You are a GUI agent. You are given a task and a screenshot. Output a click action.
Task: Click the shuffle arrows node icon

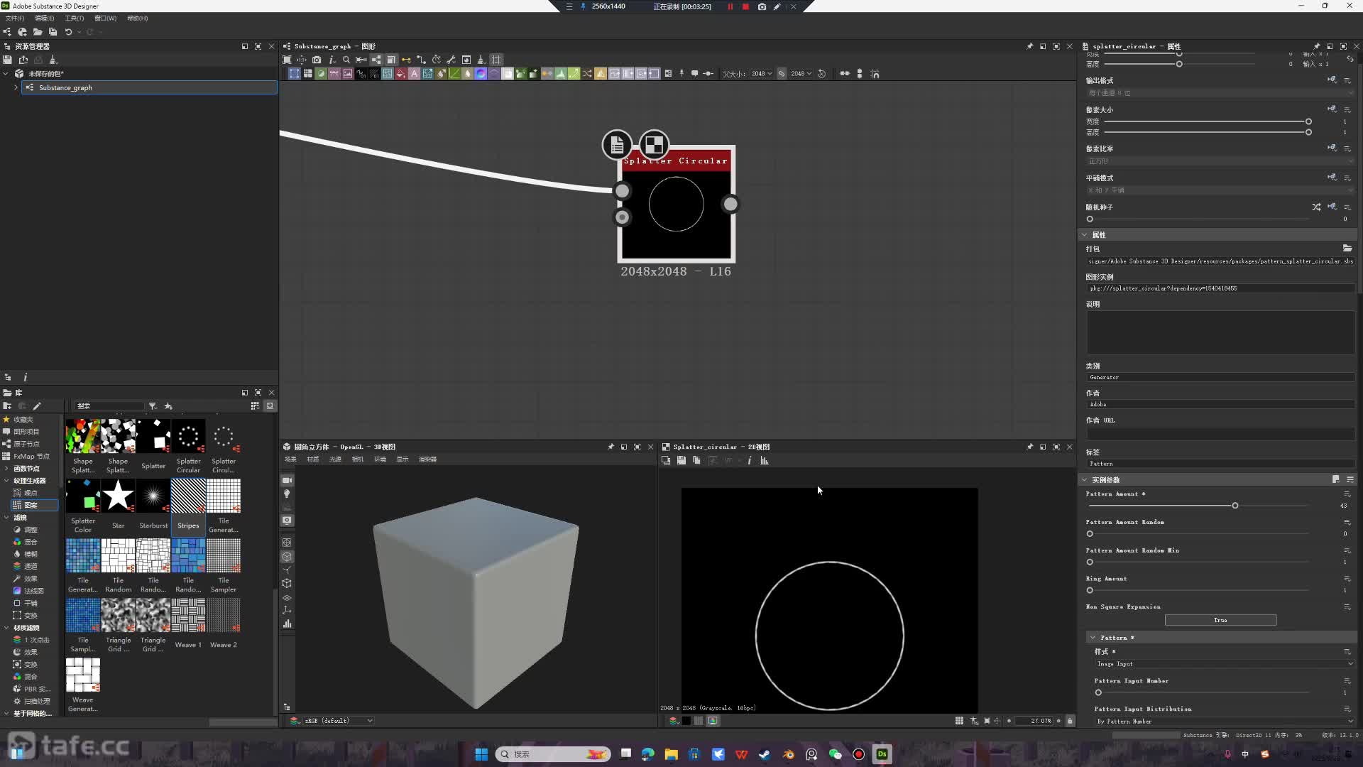point(588,74)
